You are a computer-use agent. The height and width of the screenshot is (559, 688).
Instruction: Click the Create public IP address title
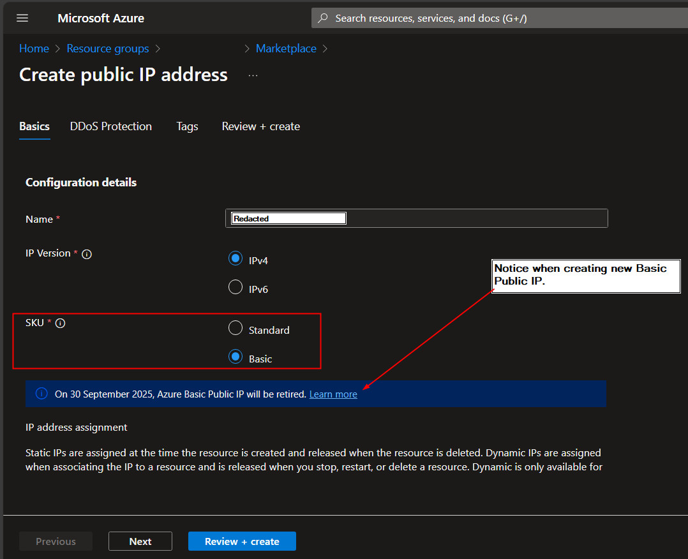123,75
